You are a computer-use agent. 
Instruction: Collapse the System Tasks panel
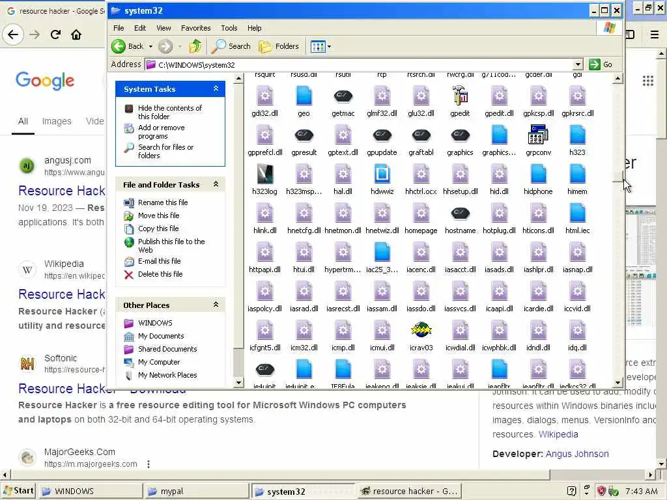coord(216,89)
